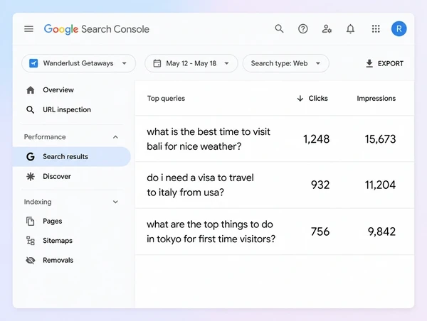Screen dimensions: 427x321
Task: Click the Sitemaps tree icon
Action: point(30,241)
